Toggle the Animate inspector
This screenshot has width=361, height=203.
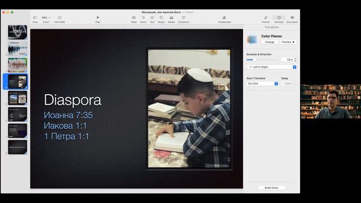tap(279, 19)
